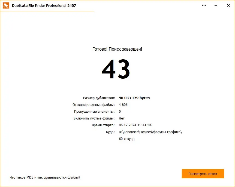Click the Duplicate File Finder app logo icon
Viewport: 235px width, 187px height.
6,5
